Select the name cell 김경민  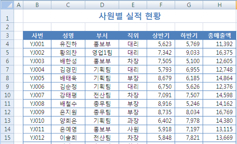click(x=68, y=70)
